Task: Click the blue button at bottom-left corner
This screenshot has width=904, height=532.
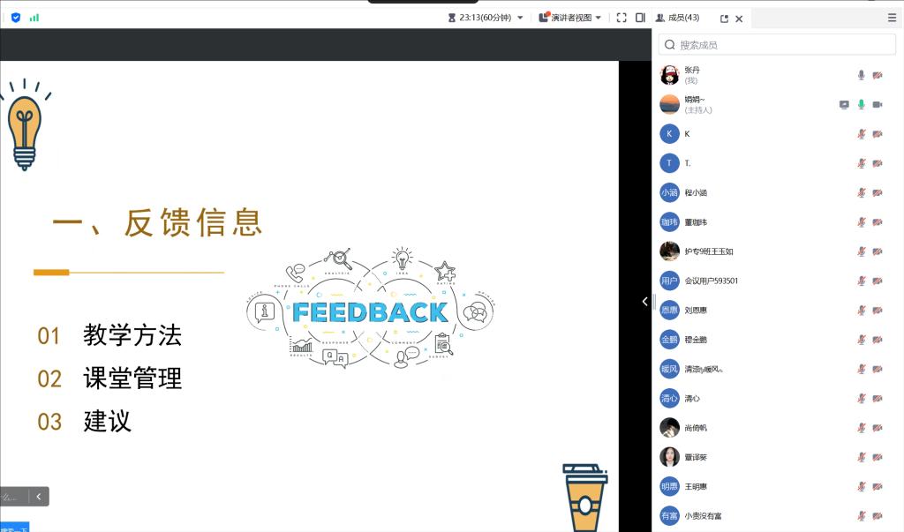Action: 14,527
